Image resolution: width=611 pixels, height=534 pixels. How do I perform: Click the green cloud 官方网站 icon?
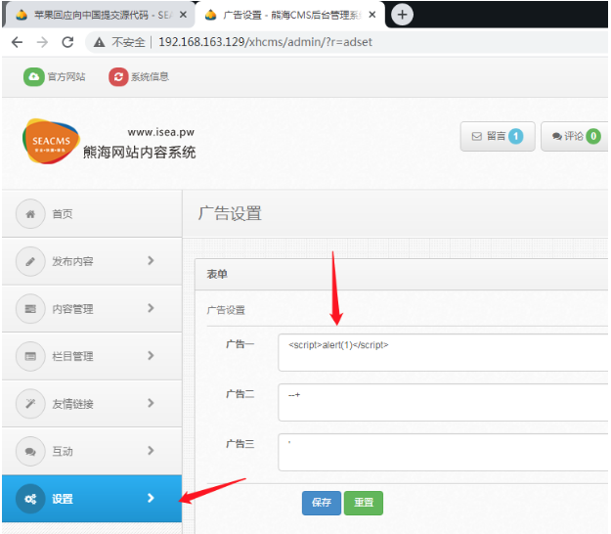34,76
